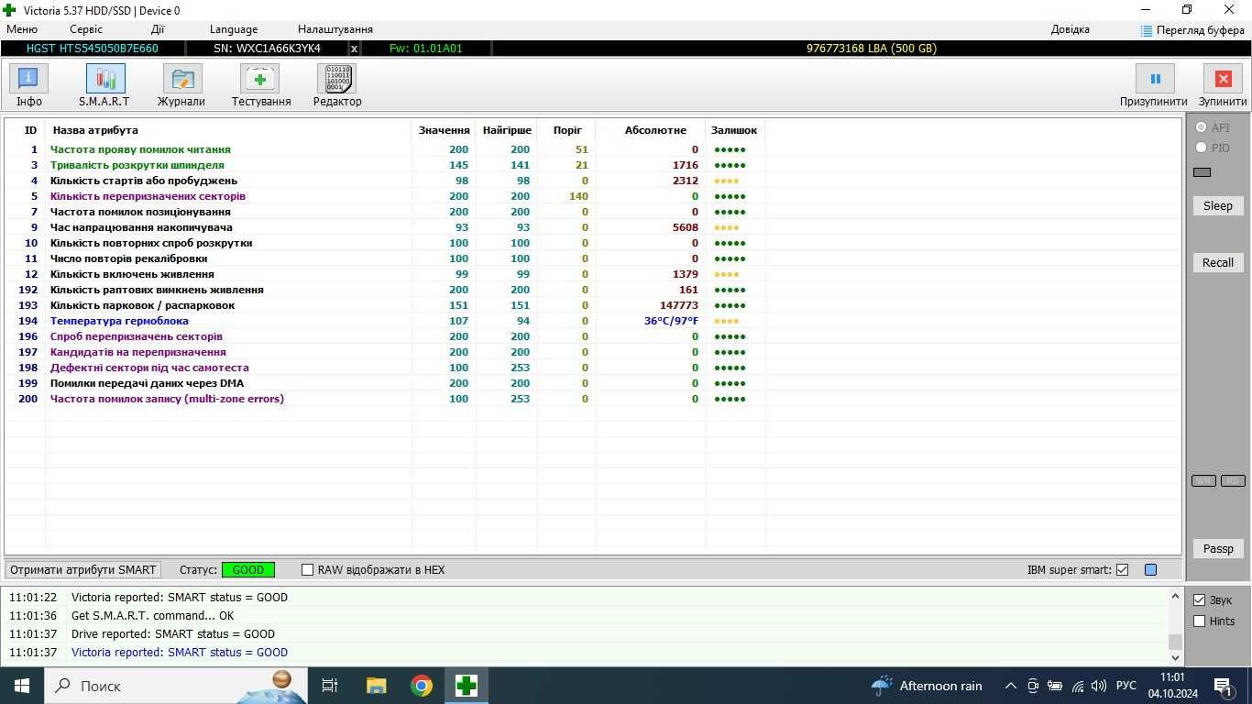
Task: Open the Журнали toolbar icon
Action: 182,79
